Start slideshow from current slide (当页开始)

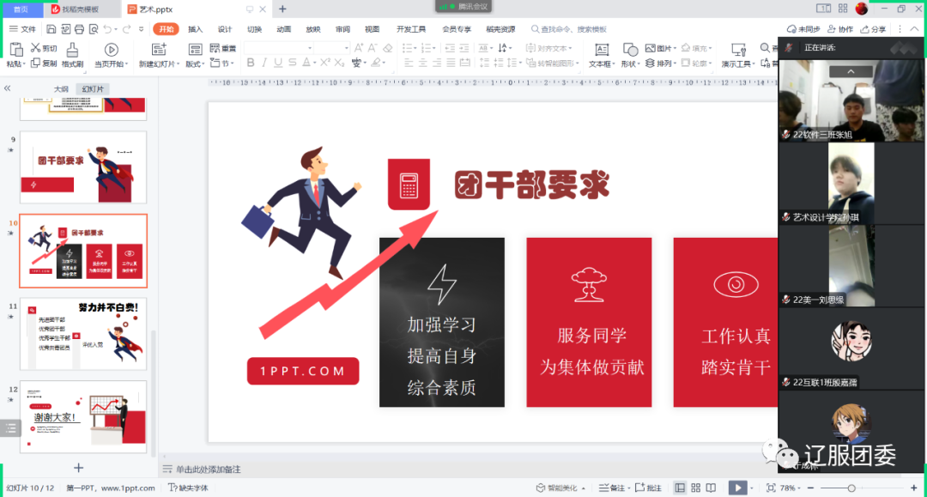point(111,51)
